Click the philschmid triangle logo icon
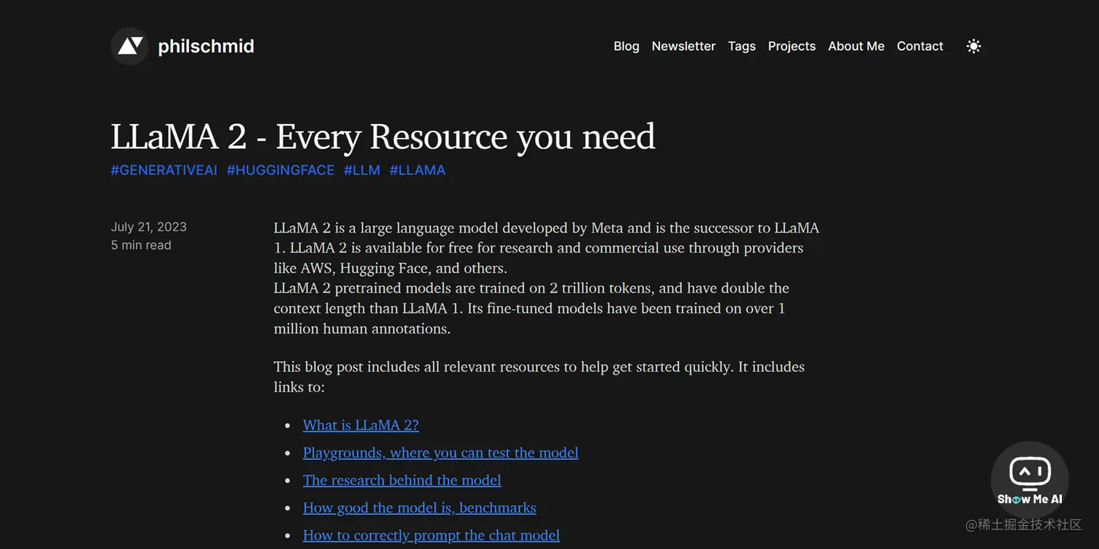Viewport: 1099px width, 549px height. click(130, 46)
